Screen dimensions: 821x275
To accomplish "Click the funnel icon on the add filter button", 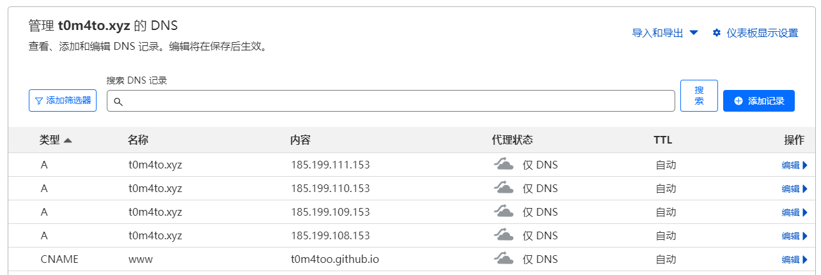I will [x=39, y=101].
